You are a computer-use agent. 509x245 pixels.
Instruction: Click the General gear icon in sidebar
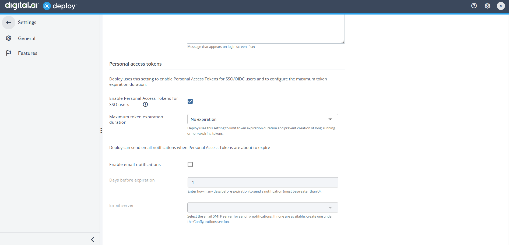coord(9,38)
